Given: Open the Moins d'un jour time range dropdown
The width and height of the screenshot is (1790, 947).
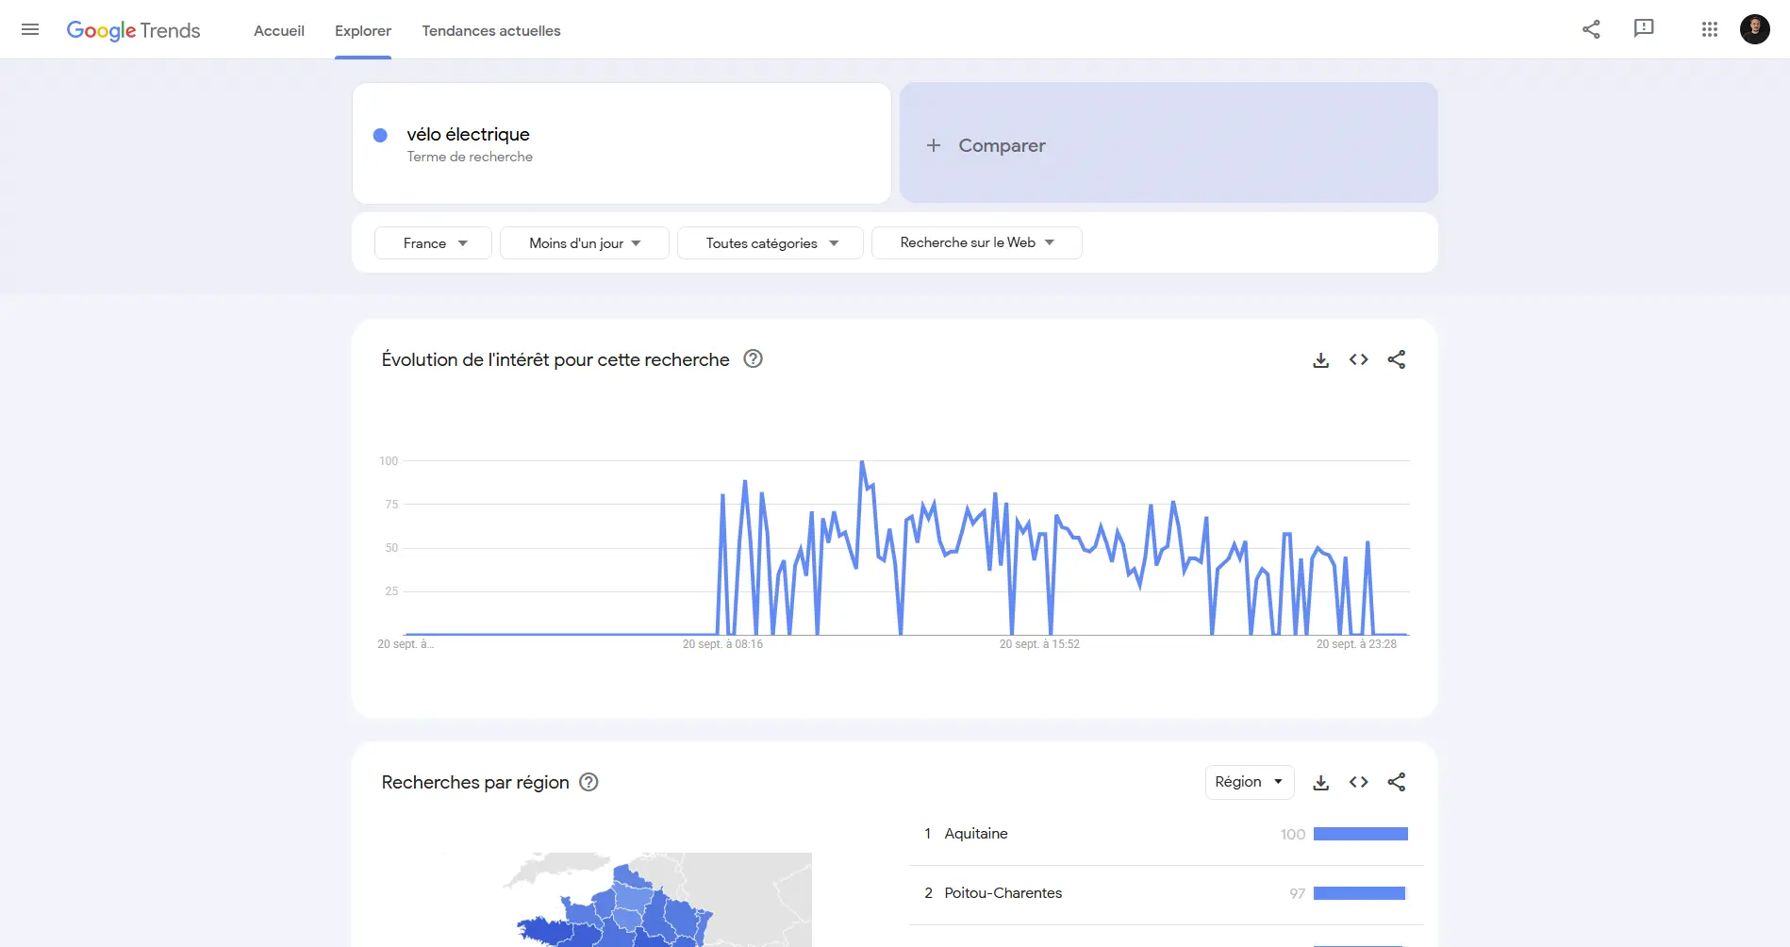Looking at the screenshot, I should (584, 243).
